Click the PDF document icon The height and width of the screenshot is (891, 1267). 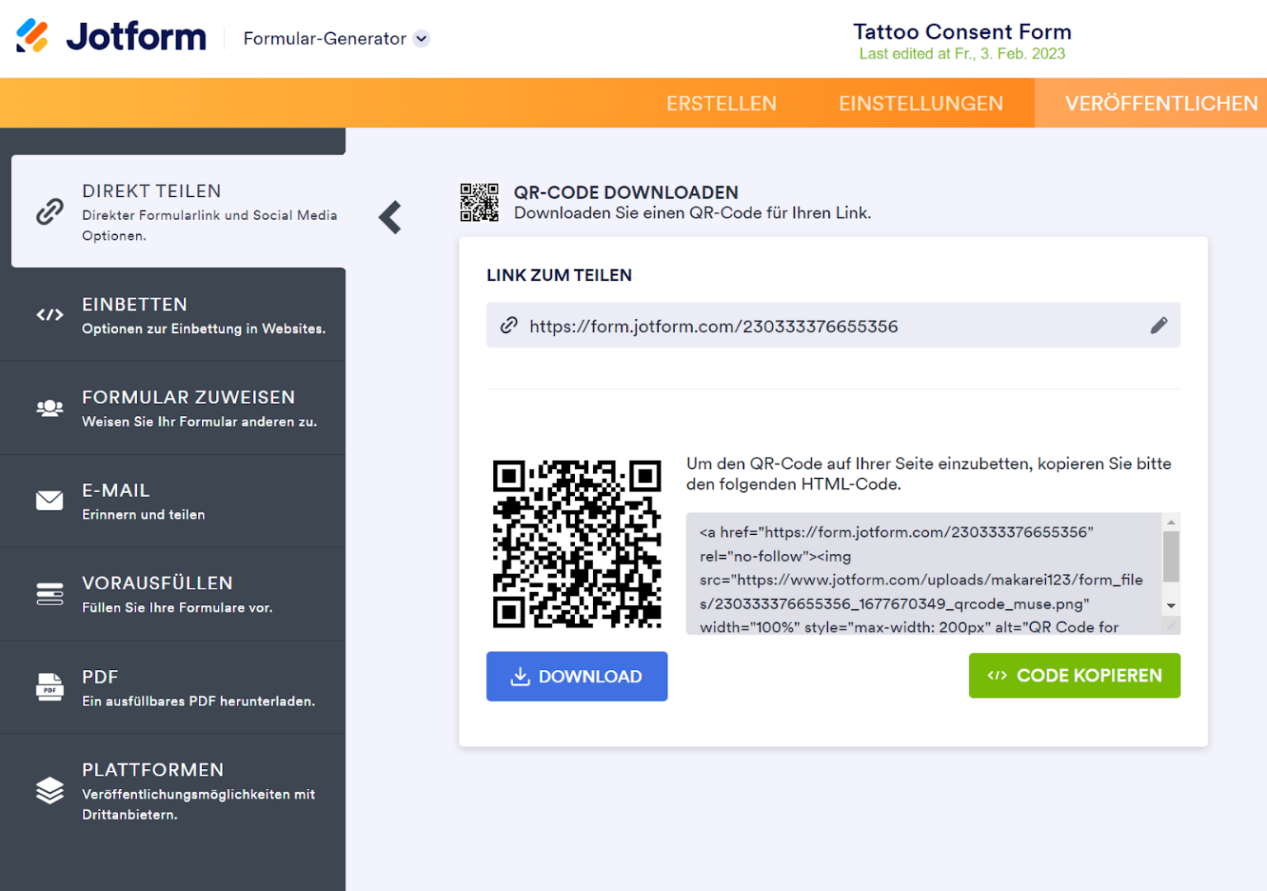click(49, 687)
